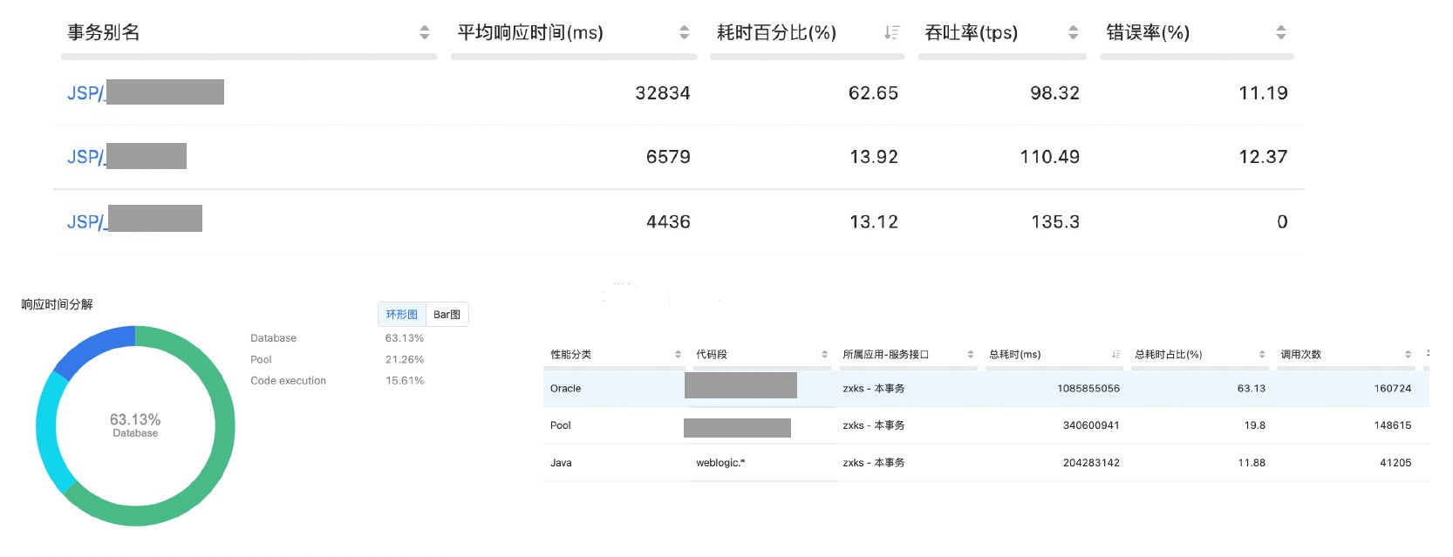Open the JSP transaction with 6579 ms response
The height and width of the screenshot is (557, 1453).
(x=85, y=157)
